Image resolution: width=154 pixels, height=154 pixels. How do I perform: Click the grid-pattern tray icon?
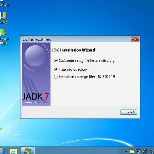click(x=138, y=151)
